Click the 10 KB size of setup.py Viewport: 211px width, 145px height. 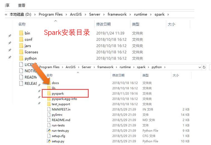185,141
